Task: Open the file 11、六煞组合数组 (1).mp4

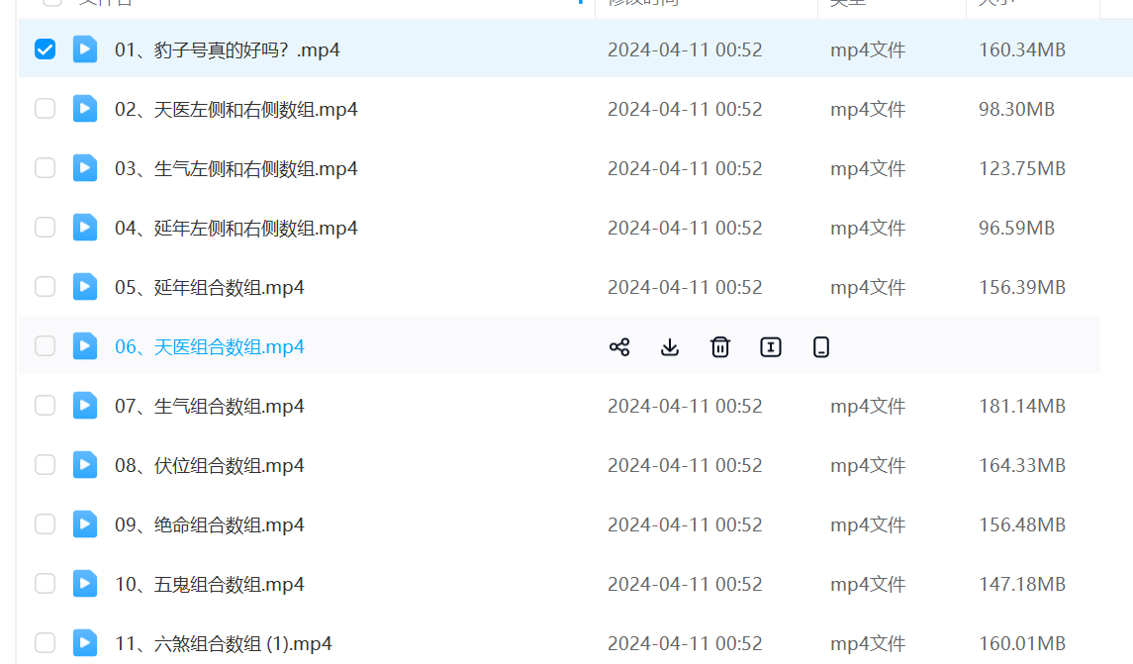Action: (223, 643)
